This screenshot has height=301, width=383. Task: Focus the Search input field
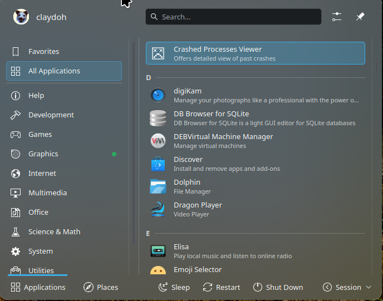233,17
